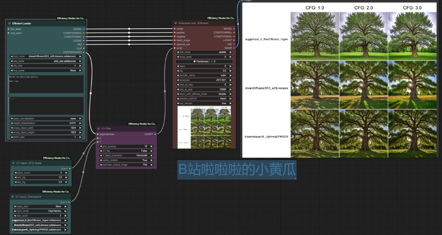Click the IMAGE output socket on KSampler
Image resolution: width=442 pixels, height=235 pixels.
pyautogui.click(x=234, y=48)
